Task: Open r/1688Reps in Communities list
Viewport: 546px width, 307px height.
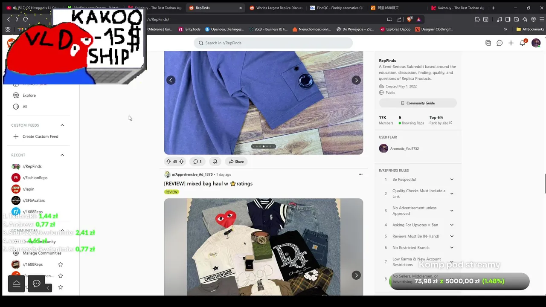Action: tap(32, 264)
